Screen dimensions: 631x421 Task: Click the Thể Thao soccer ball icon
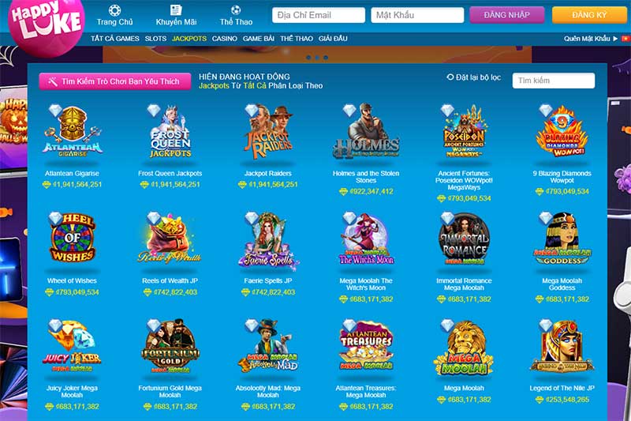pyautogui.click(x=236, y=10)
